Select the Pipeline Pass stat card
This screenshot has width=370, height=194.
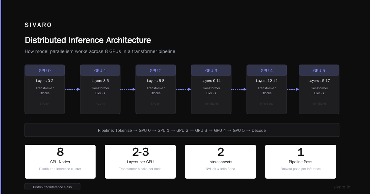(301, 162)
